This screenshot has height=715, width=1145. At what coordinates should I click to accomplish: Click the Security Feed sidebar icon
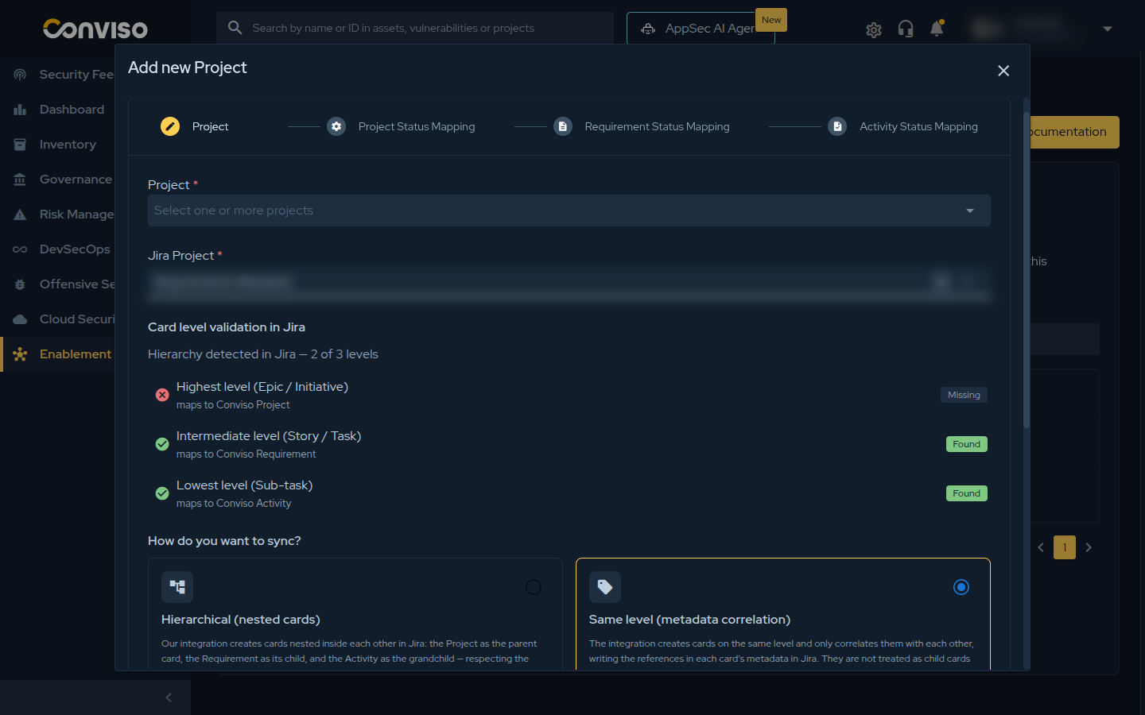[20, 75]
